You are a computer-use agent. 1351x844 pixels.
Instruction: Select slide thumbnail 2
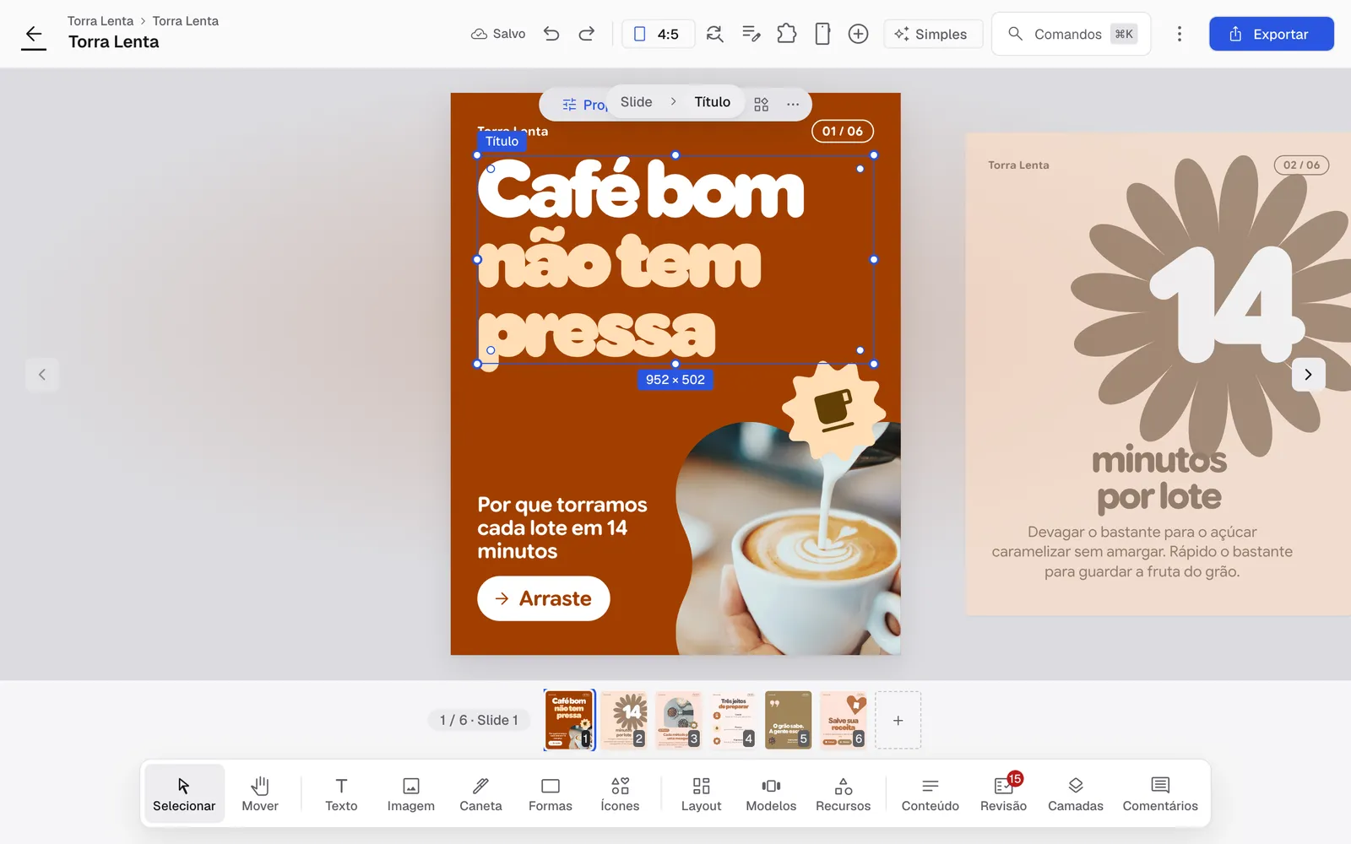[624, 720]
